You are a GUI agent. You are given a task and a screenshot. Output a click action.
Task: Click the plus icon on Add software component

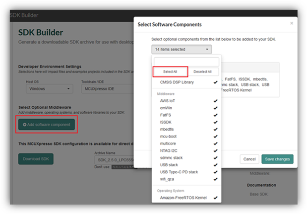[x=24, y=125]
